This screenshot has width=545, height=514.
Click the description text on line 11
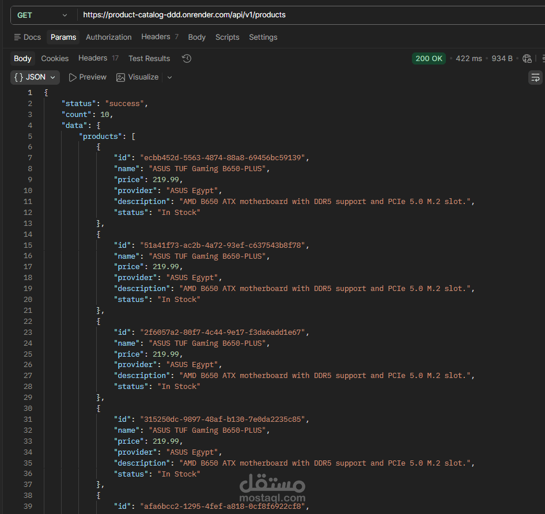pos(325,202)
